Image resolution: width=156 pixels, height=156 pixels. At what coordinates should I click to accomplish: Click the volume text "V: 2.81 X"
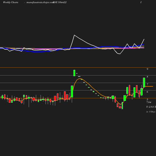(151, 107)
